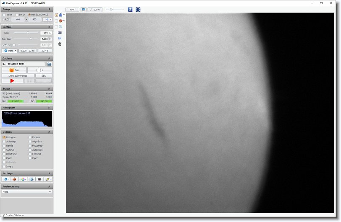Screen dimensions: 341x222
Task: Click the Sun_20160102_TIME filename field
Action: click(23, 64)
